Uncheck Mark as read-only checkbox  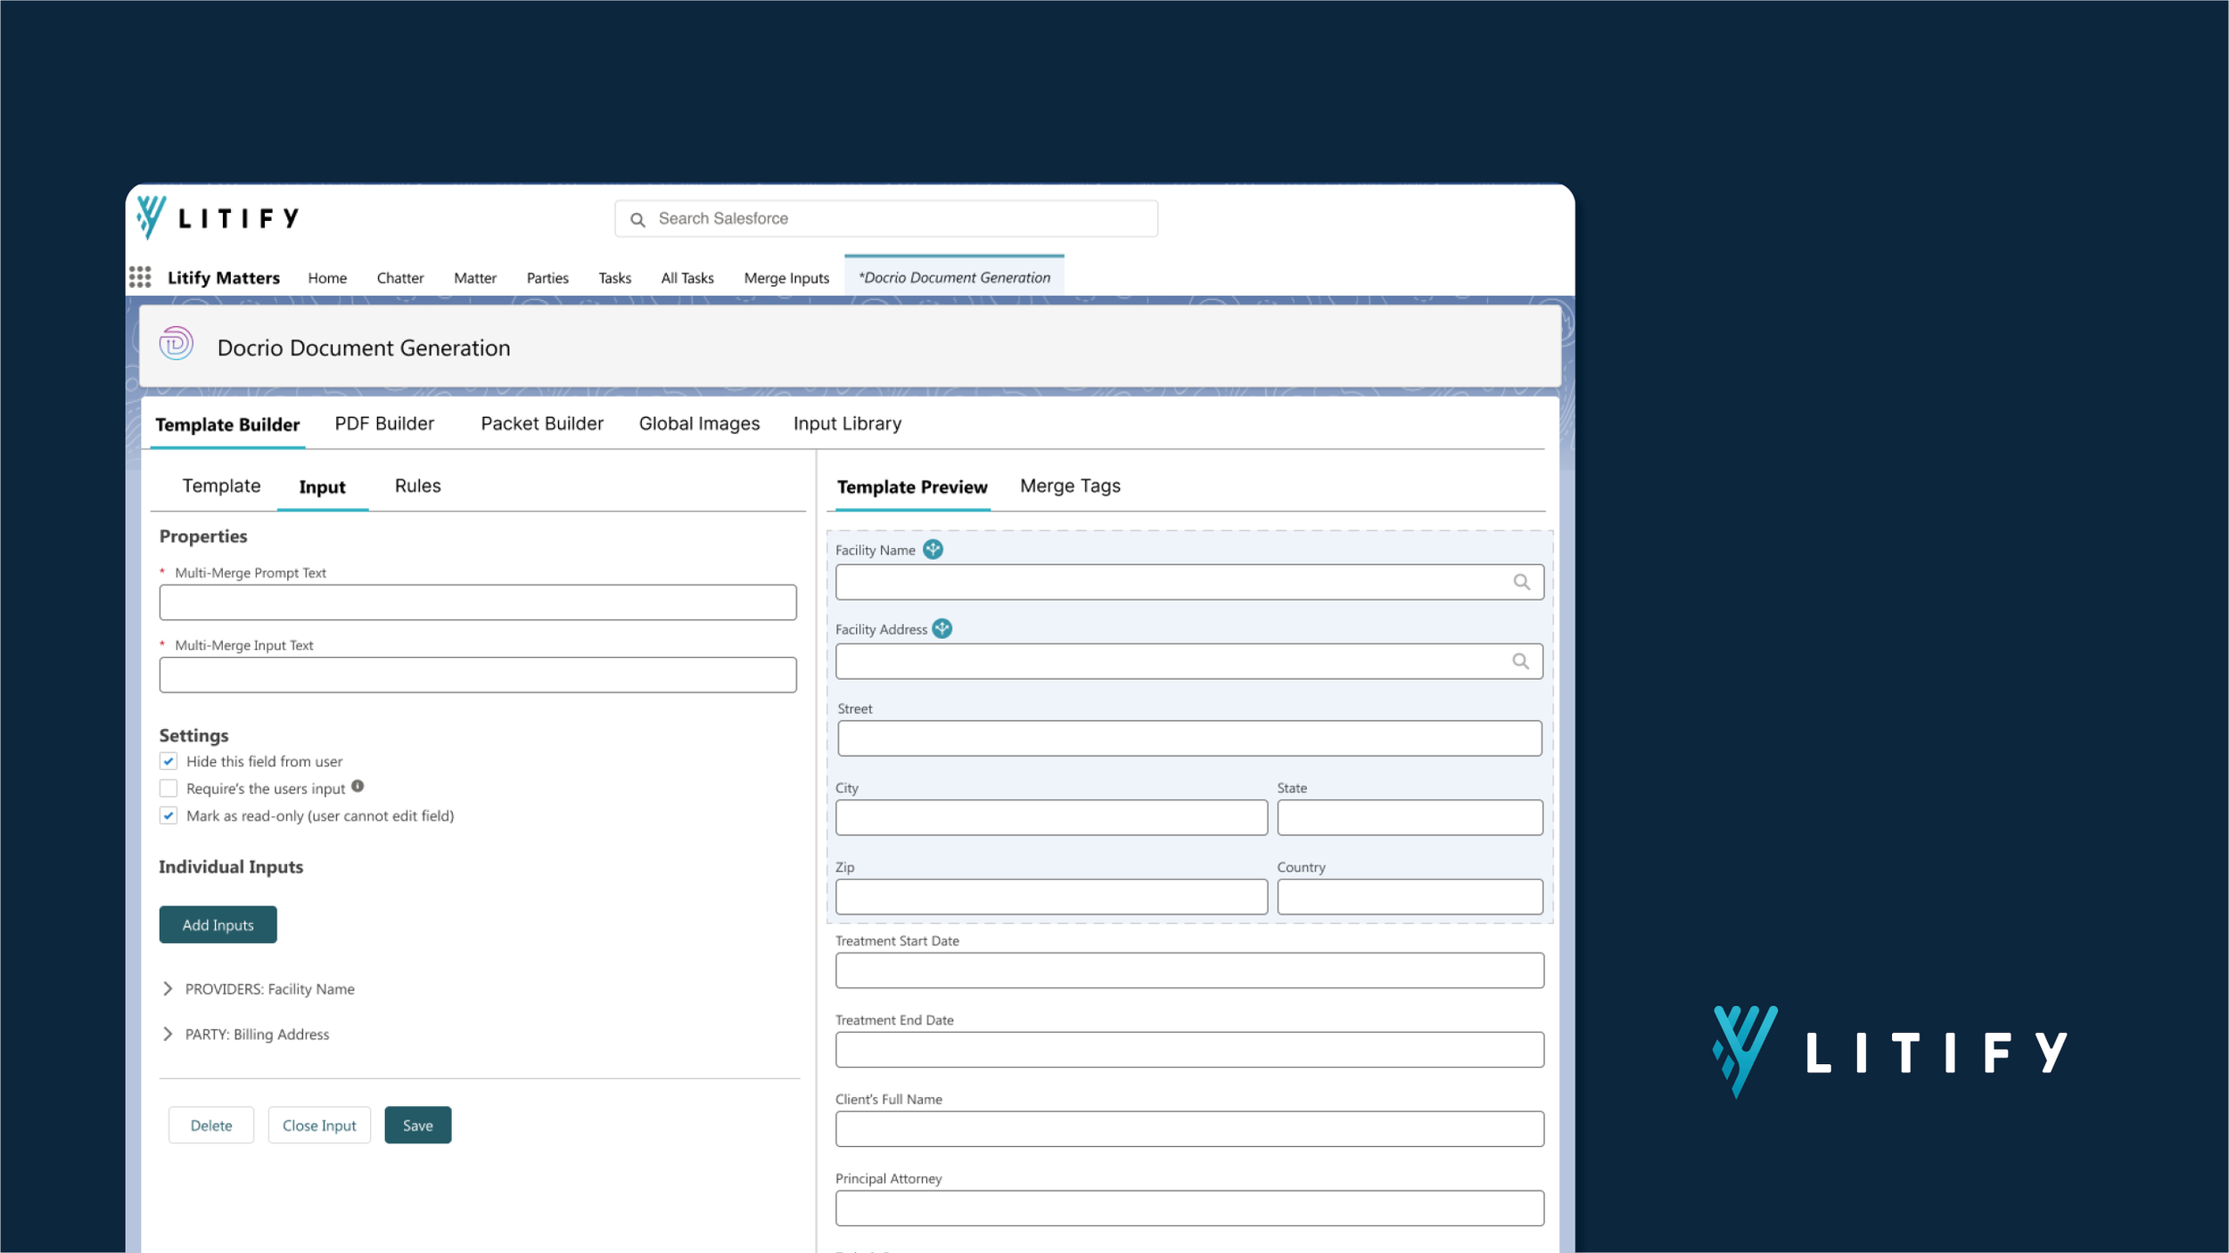pos(169,815)
